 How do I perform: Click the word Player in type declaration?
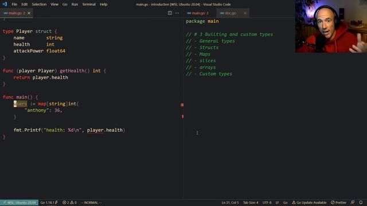(x=24, y=31)
